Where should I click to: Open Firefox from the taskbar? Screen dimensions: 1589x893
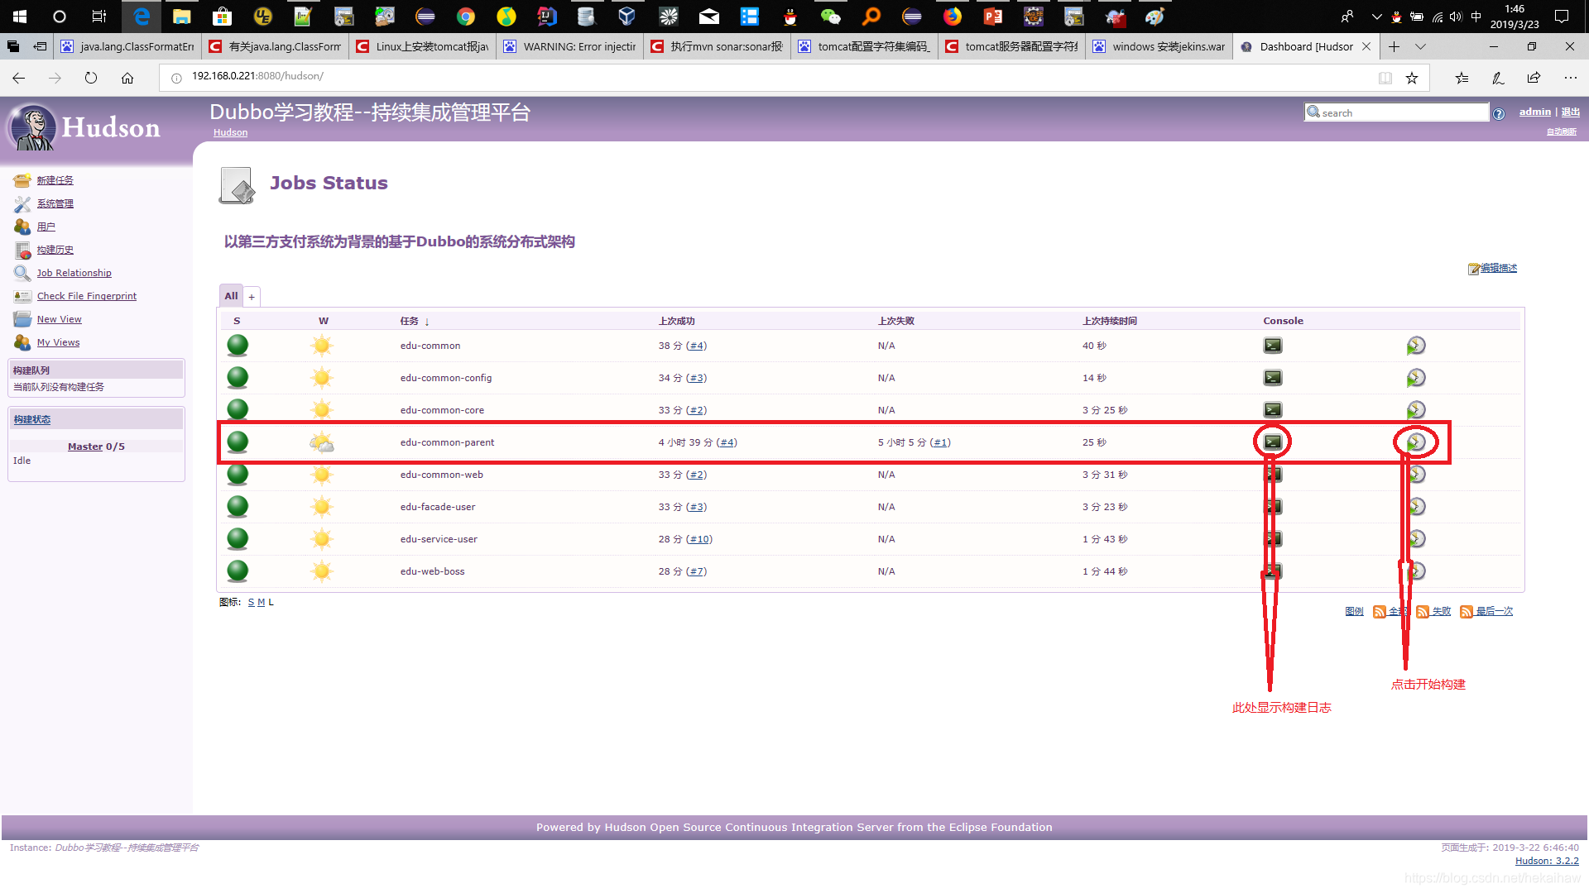[x=953, y=16]
